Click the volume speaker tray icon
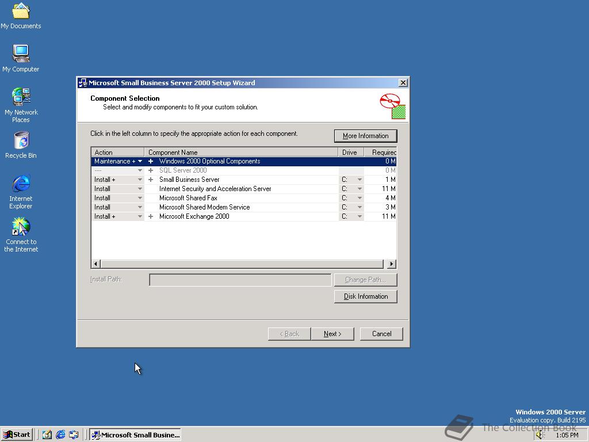The image size is (589, 442). (540, 435)
